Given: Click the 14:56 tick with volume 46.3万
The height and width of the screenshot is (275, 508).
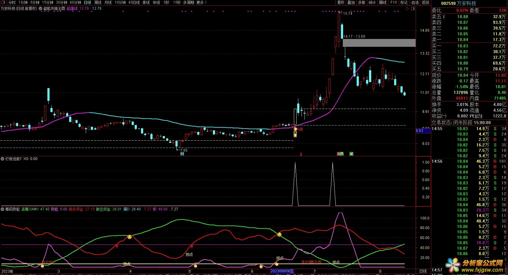Looking at the screenshot, I should coord(469,161).
